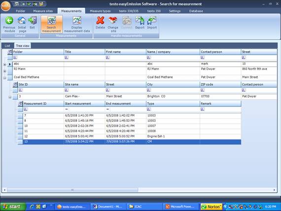Open the Database ribbon tab

point(196,11)
